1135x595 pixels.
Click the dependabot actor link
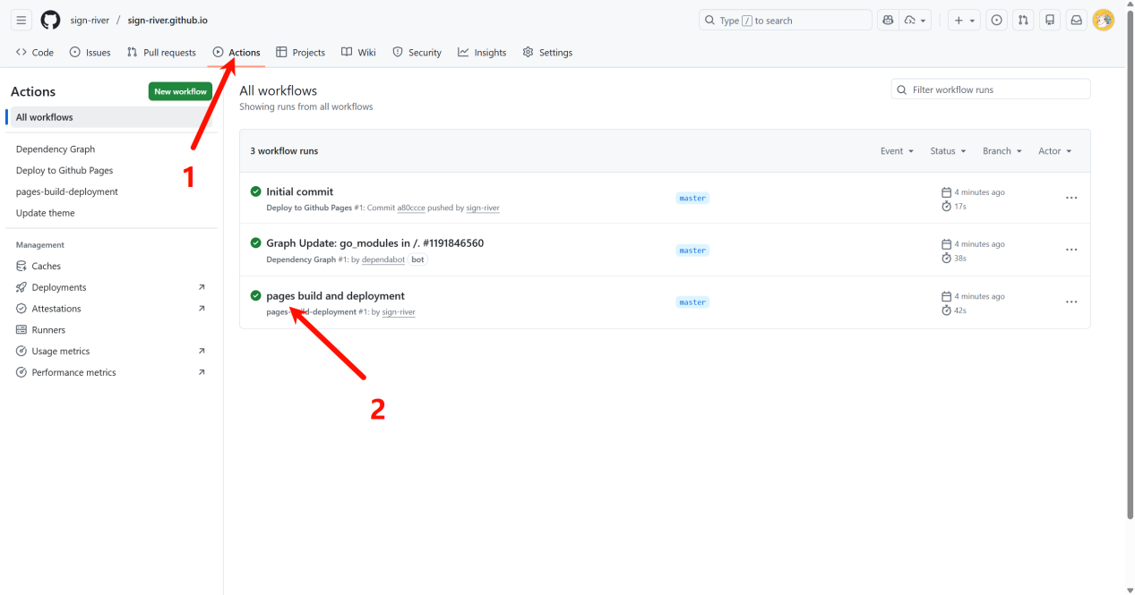(383, 259)
